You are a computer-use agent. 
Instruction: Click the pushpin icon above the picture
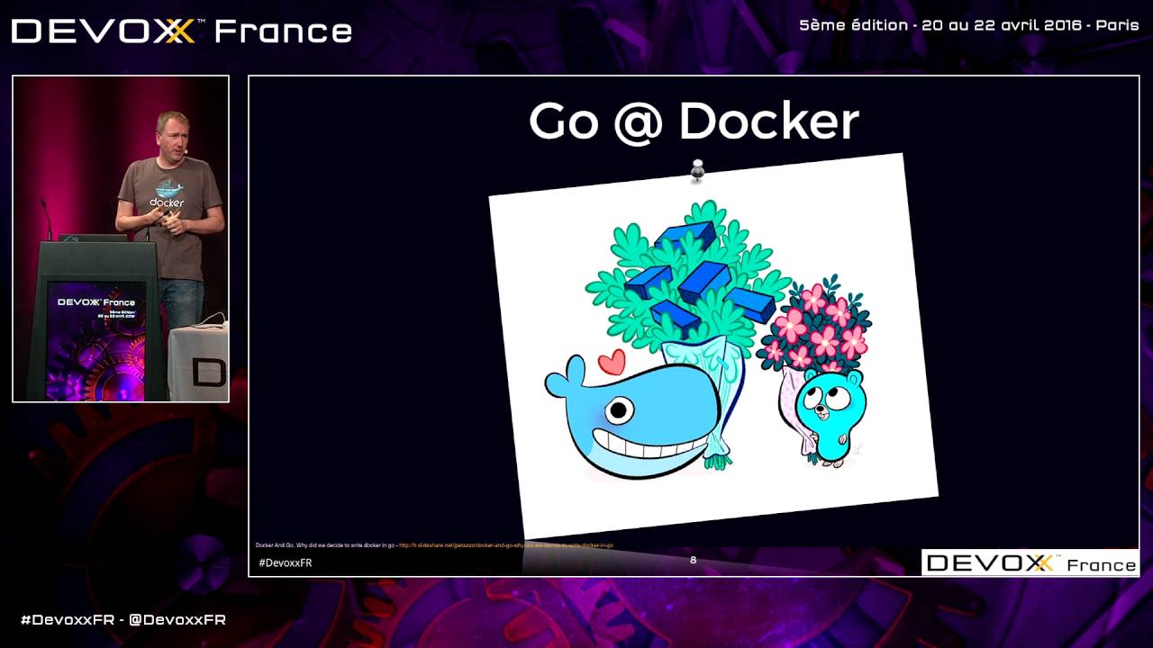(696, 170)
